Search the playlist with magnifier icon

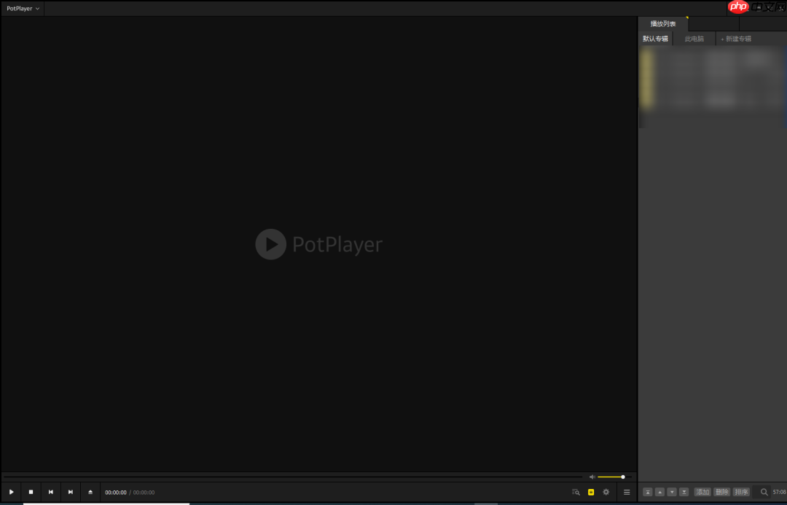click(764, 492)
